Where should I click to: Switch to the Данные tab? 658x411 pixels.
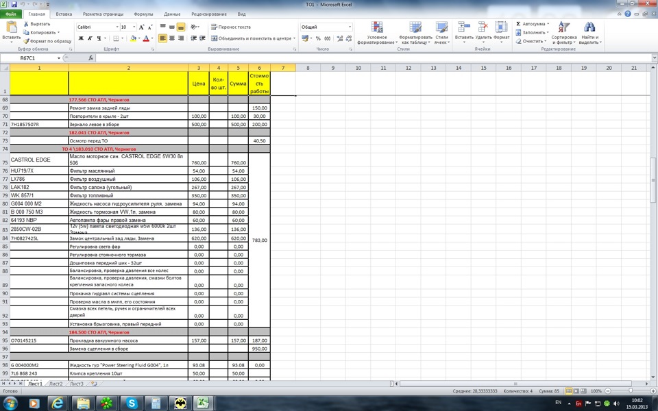(172, 14)
